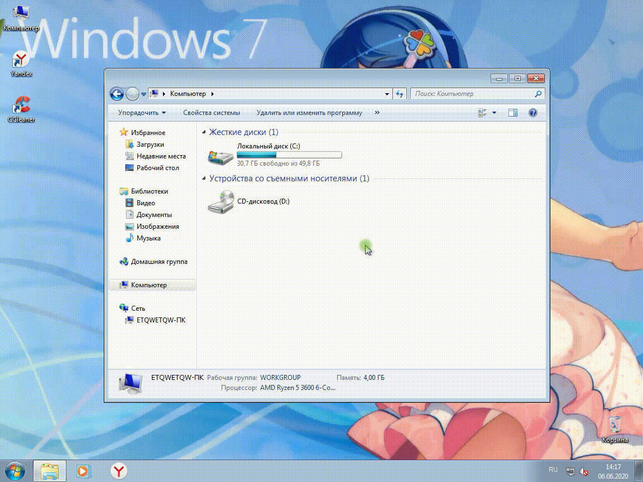Select the ETQWETQW-ПК network computer

tap(161, 320)
